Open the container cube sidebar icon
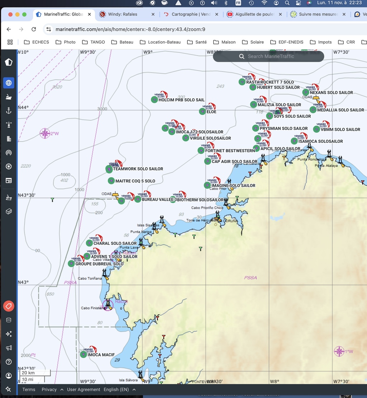The width and height of the screenshot is (367, 398). [x=9, y=211]
